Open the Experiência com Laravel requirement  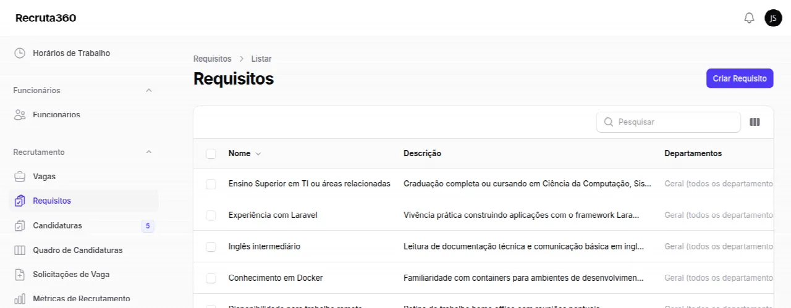tap(273, 215)
